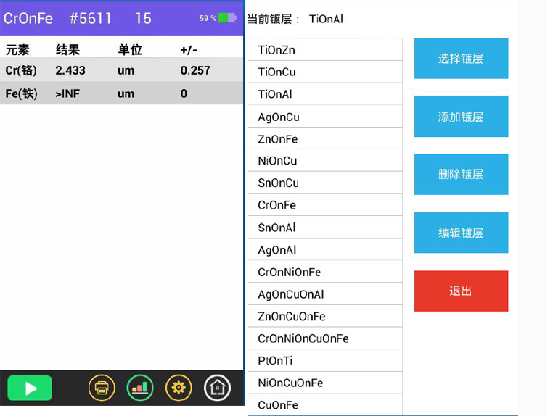This screenshot has height=416, width=545.
Task: Click the CrOnFe title in header
Action: click(28, 18)
